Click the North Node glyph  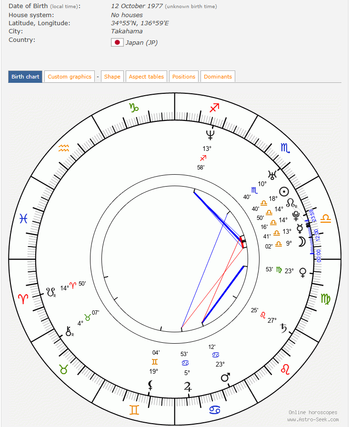tap(291, 203)
